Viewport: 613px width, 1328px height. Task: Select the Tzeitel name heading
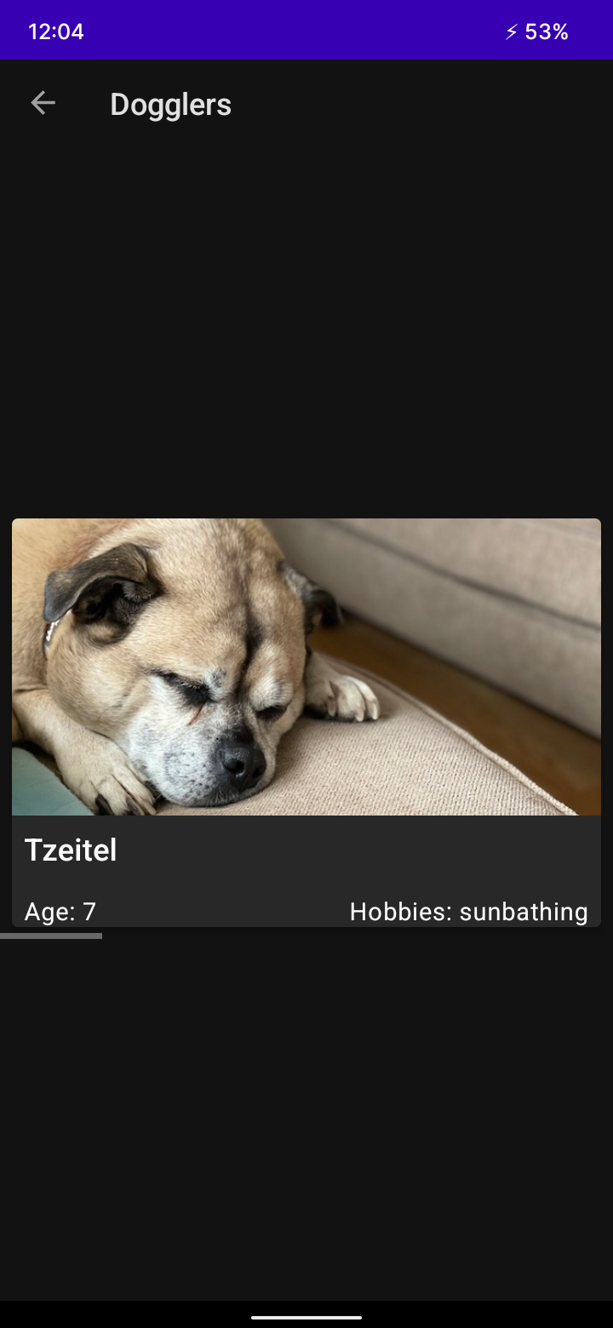tap(71, 850)
